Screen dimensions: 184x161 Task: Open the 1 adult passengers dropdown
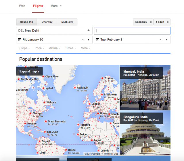[162, 22]
